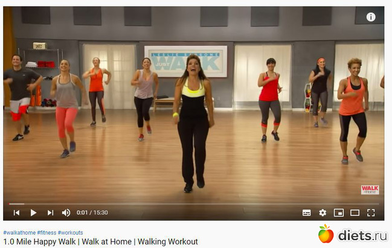Click the video frame on the instructor

pos(194,120)
